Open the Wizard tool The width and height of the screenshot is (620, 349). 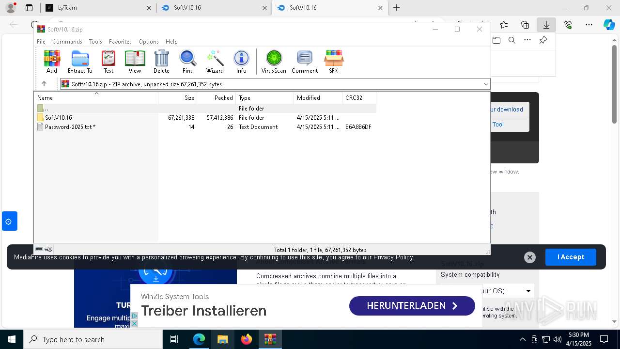pyautogui.click(x=215, y=62)
